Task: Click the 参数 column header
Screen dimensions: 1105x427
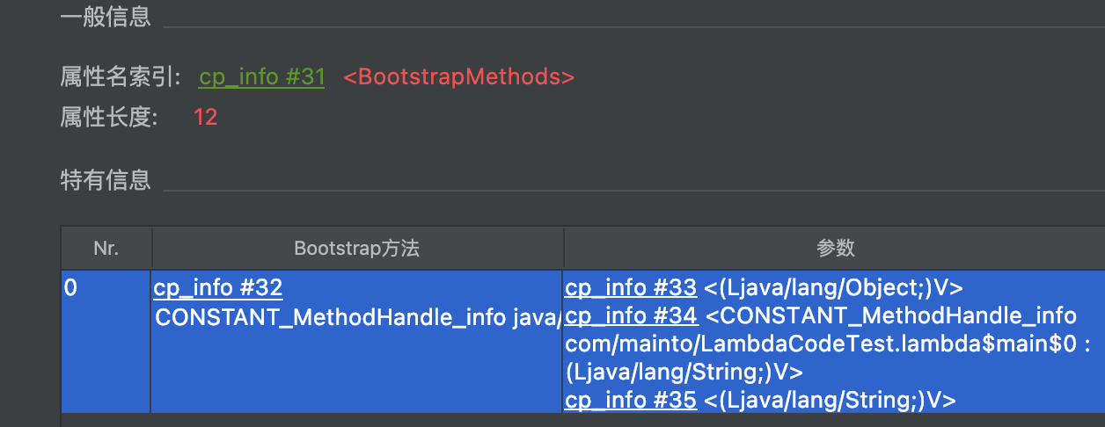Action: 834,249
